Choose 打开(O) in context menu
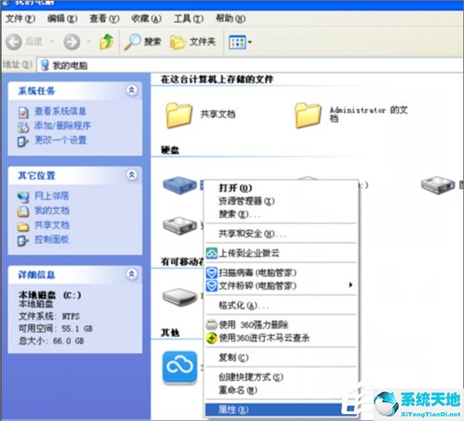The width and height of the screenshot is (464, 421). coord(281,188)
